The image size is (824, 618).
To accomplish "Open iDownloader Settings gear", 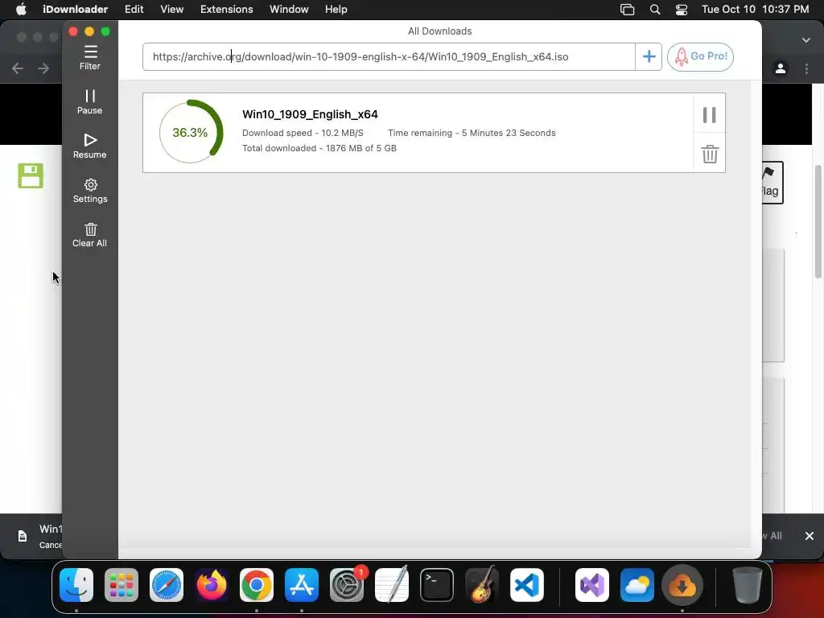I will [x=90, y=190].
